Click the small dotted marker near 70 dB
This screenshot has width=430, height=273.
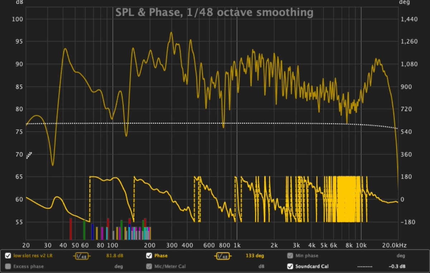(29, 155)
